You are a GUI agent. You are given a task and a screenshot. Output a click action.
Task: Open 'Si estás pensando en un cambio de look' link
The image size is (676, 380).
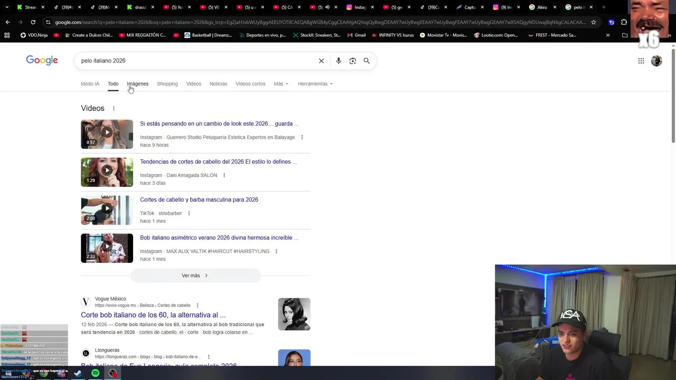[219, 123]
